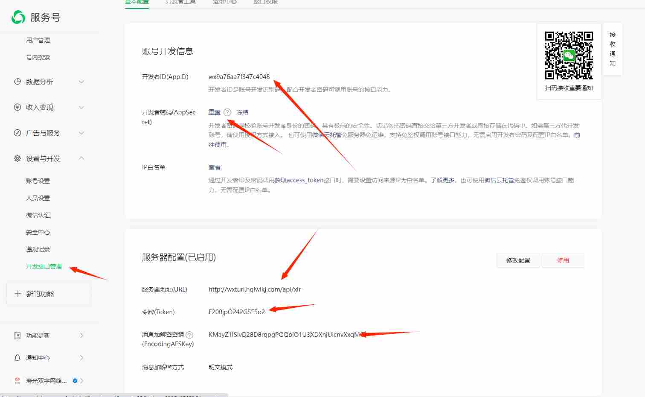Click the help icon beside 重置
Viewport: 645px width, 397px height.
pos(227,112)
